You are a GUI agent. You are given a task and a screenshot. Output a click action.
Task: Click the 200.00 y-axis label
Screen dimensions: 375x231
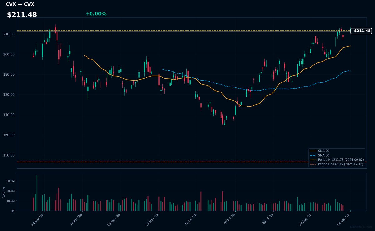point(9,54)
